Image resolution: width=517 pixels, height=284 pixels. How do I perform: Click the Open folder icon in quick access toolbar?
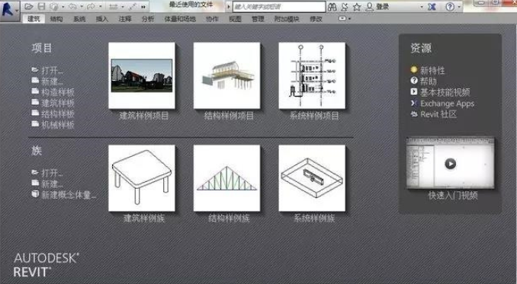coord(29,7)
